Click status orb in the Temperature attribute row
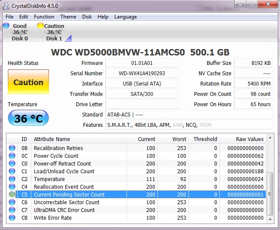 click(x=12, y=179)
